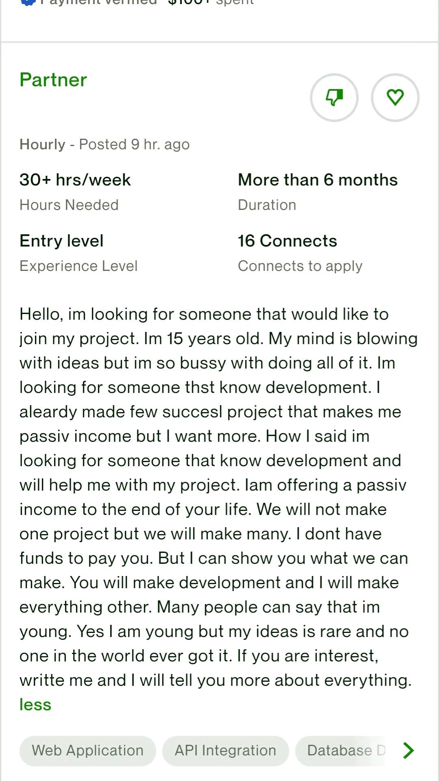Image resolution: width=439 pixels, height=781 pixels.
Task: Tap the 16 Connects value
Action: click(287, 241)
